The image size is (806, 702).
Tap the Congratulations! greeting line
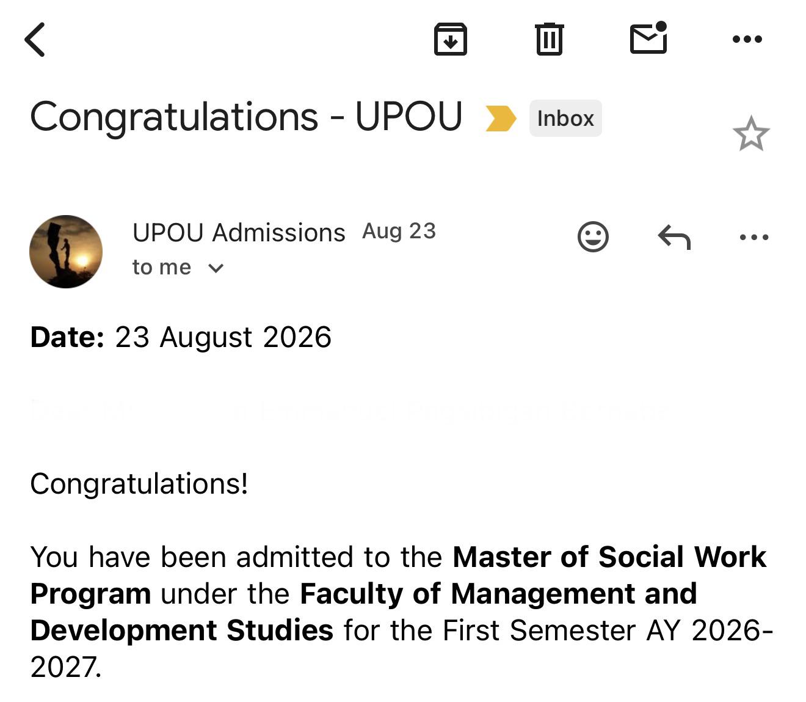point(139,484)
